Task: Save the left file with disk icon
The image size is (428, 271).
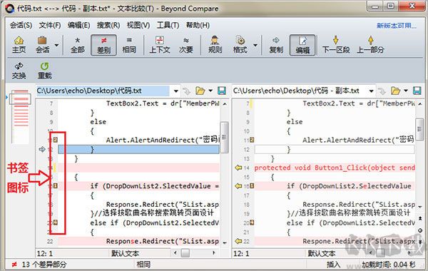Action: pos(222,91)
